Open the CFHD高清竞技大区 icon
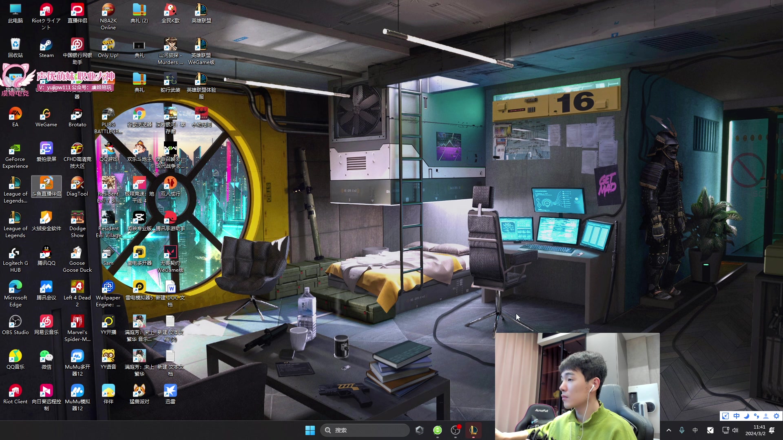 point(77,156)
